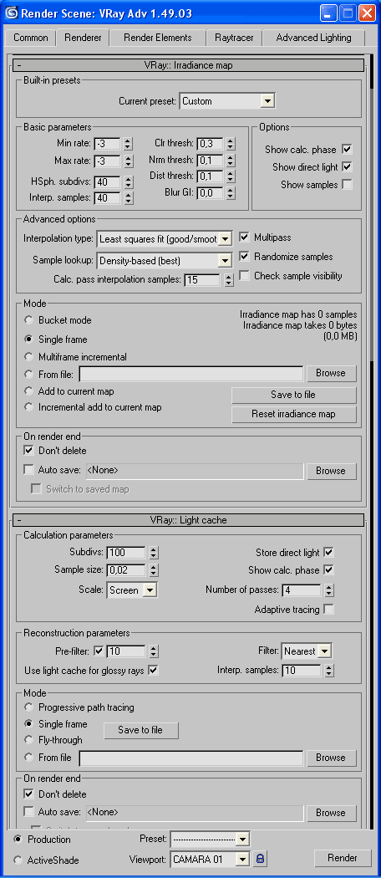The height and width of the screenshot is (878, 381).
Task: Collapse the VRay Light cache rollout
Action: pos(188,520)
